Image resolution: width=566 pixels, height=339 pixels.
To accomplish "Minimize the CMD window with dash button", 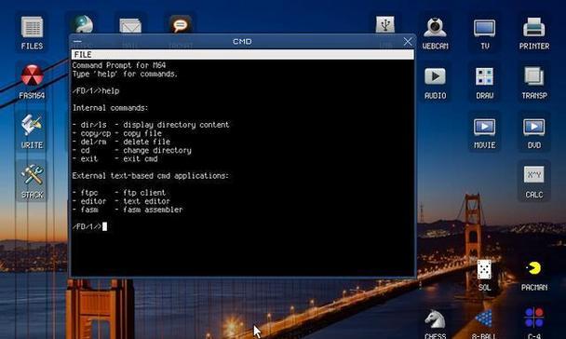I will click(77, 42).
